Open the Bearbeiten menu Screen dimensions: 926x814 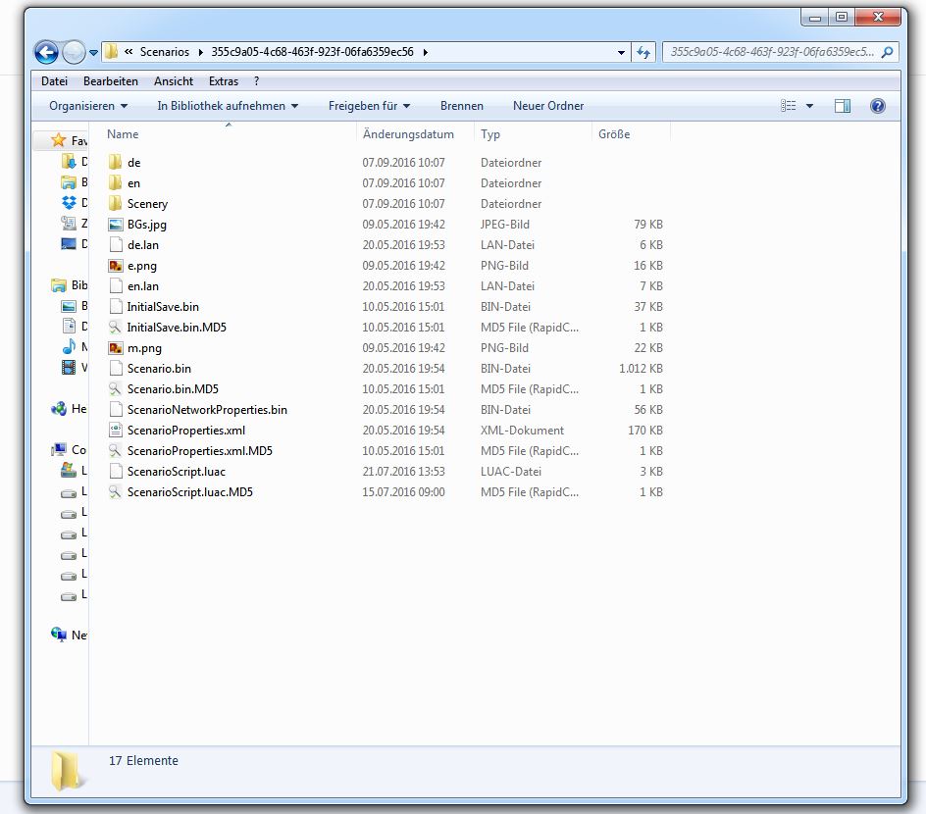point(111,81)
